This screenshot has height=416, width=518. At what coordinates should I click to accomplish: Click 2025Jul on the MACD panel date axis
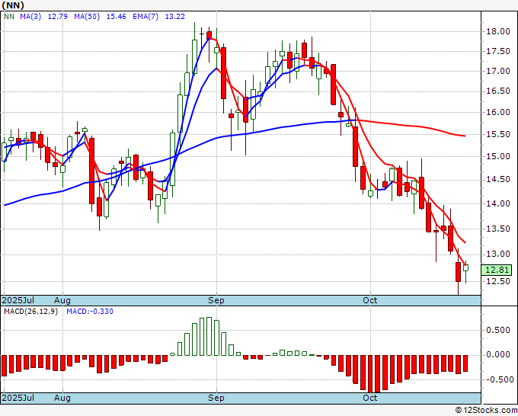pos(18,398)
